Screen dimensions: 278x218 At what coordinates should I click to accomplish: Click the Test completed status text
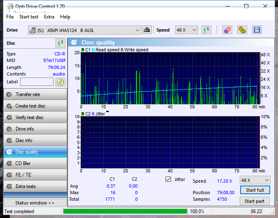pos(19,211)
